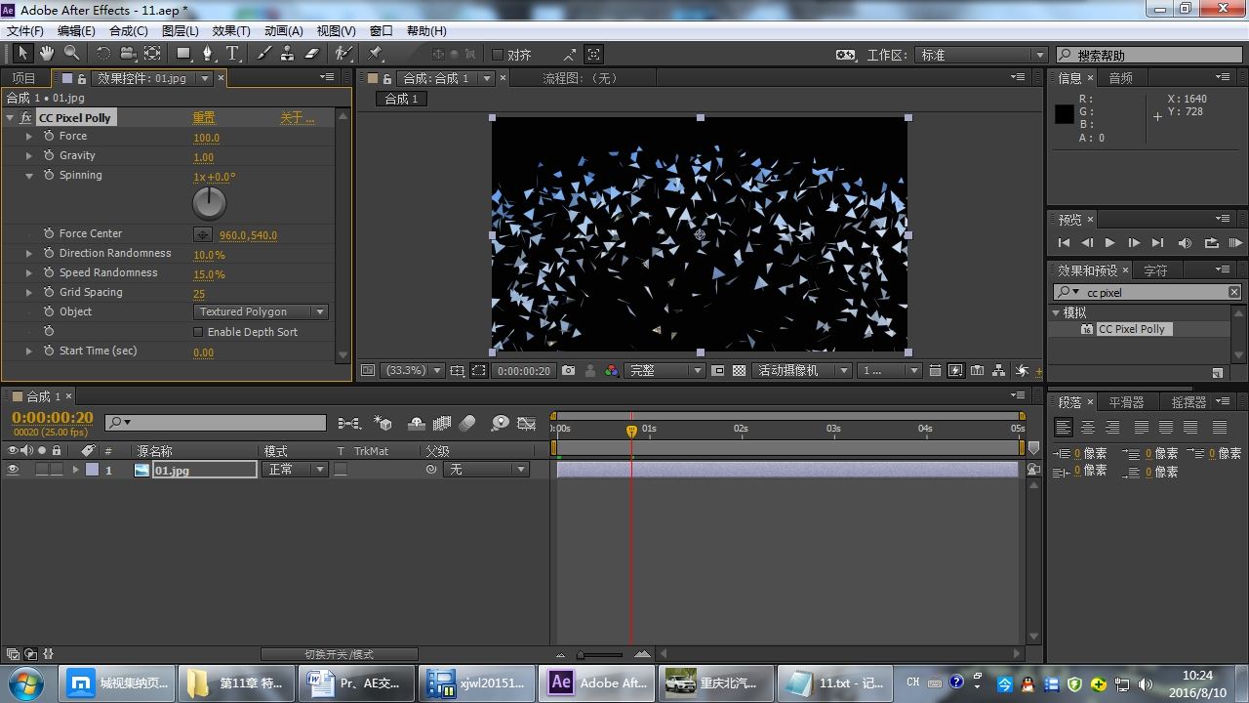Select the Rotation tool
This screenshot has width=1249, height=703.
(x=104, y=54)
